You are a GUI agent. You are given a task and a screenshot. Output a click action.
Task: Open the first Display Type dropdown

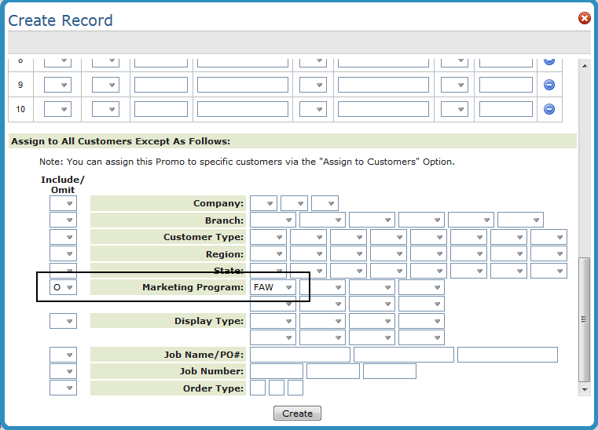pos(272,321)
